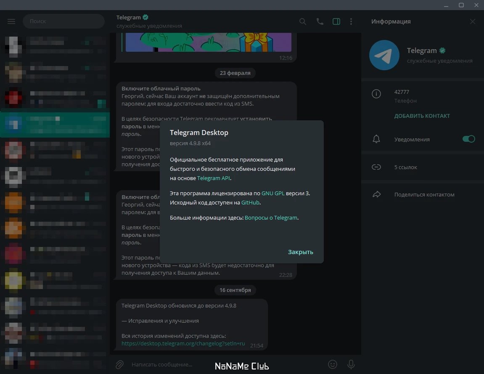Image resolution: width=484 pixels, height=374 pixels.
Task: Open the Вопросы о Telegram link
Action: click(x=271, y=218)
